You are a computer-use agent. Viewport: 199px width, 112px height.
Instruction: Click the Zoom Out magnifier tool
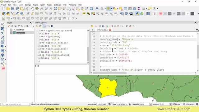[46, 9]
